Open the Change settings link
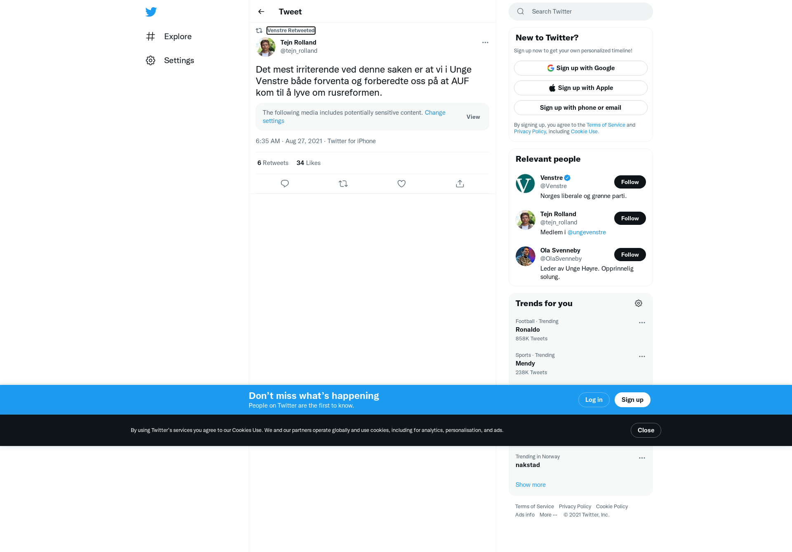792x552 pixels. click(x=354, y=117)
